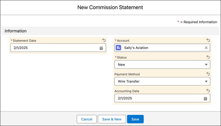Click the Status dropdown arrow

coord(206,65)
